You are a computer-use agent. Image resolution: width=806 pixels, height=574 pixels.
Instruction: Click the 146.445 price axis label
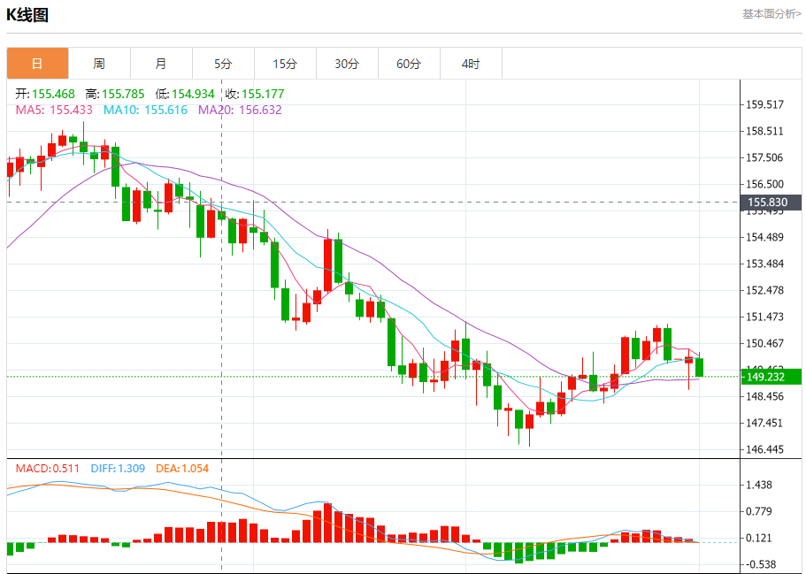765,449
